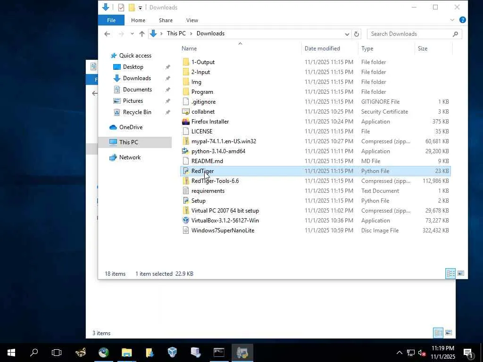Toggle the pin next to Downloads
The height and width of the screenshot is (362, 483).
tap(167, 78)
